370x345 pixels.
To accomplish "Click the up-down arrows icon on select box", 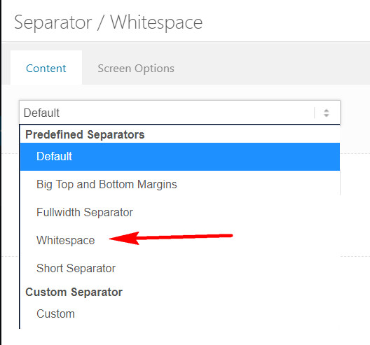I will click(327, 113).
